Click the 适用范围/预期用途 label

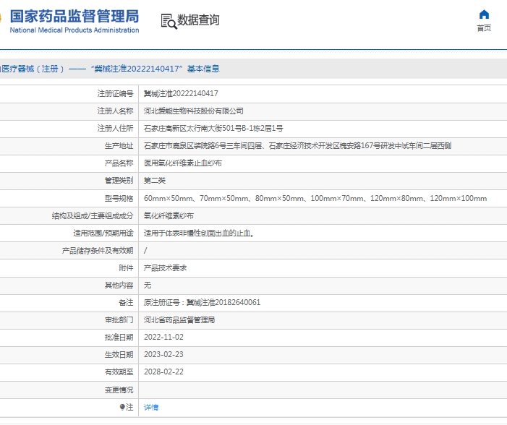click(103, 233)
